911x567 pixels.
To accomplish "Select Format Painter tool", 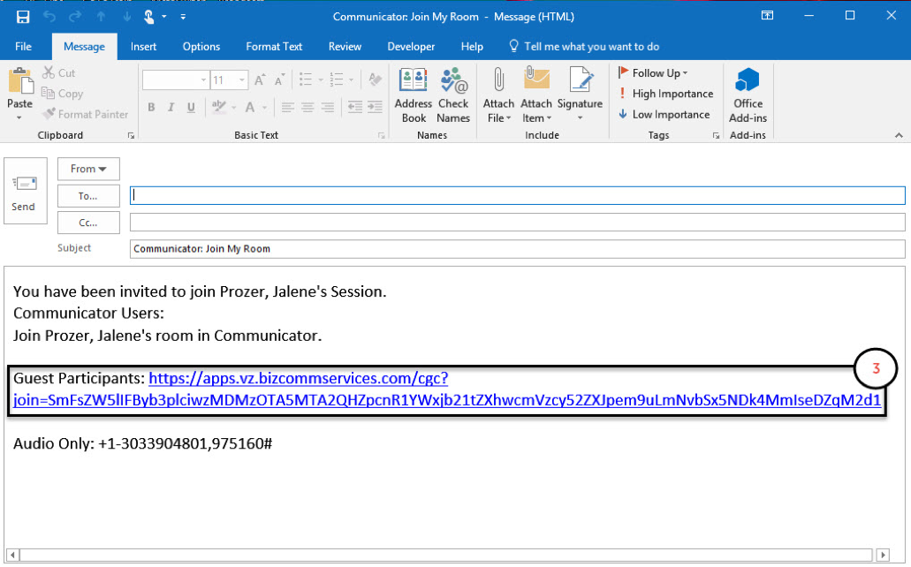I will 86,115.
